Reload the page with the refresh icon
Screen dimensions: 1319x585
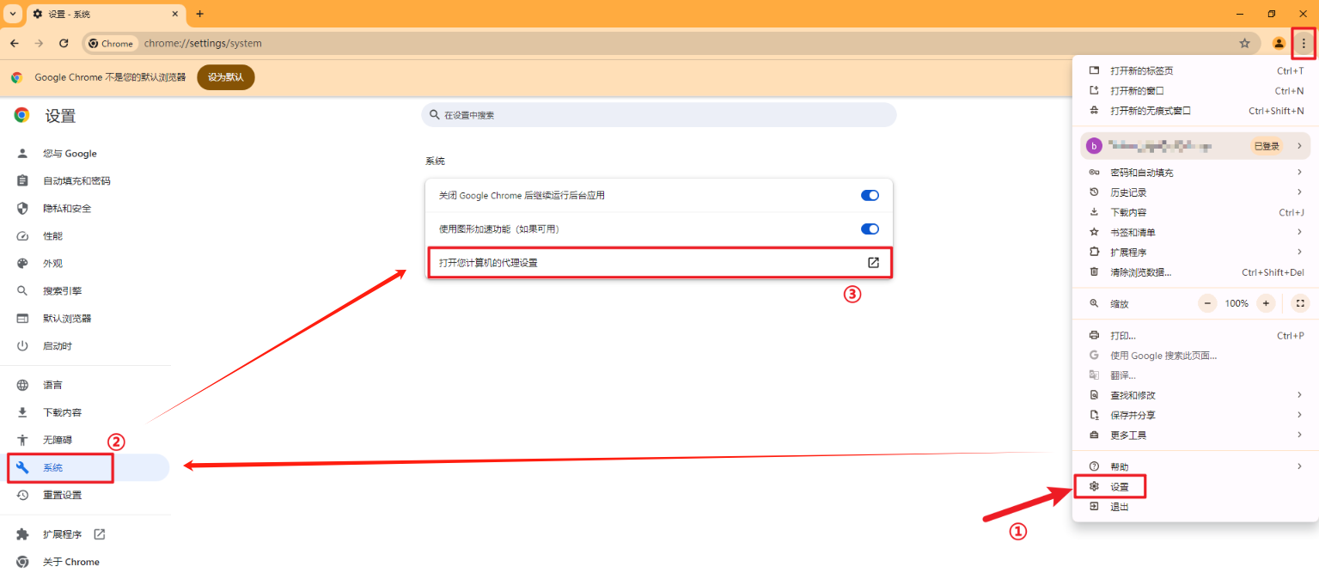tap(64, 43)
